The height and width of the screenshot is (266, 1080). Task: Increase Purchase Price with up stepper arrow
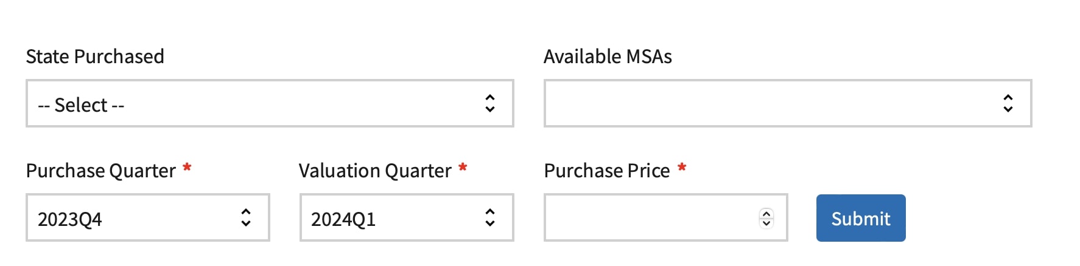(x=766, y=213)
